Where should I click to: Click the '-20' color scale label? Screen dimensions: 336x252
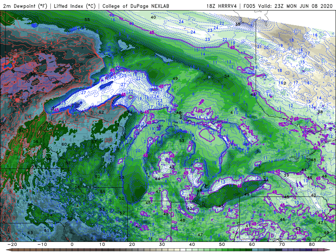pyautogui.click(x=12, y=244)
